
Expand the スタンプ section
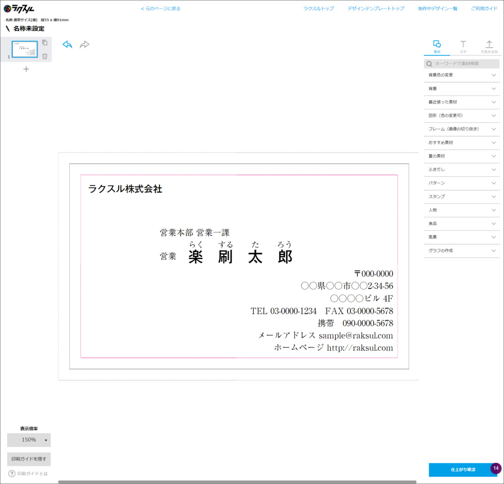(x=462, y=196)
